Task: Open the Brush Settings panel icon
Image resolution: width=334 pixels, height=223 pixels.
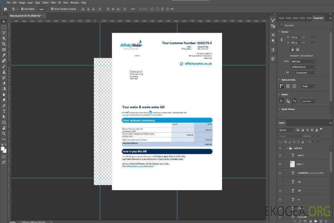Action: click(x=273, y=20)
